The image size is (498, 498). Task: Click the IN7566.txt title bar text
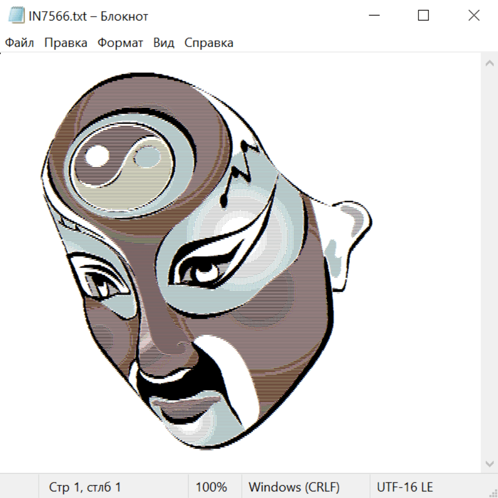pos(89,16)
